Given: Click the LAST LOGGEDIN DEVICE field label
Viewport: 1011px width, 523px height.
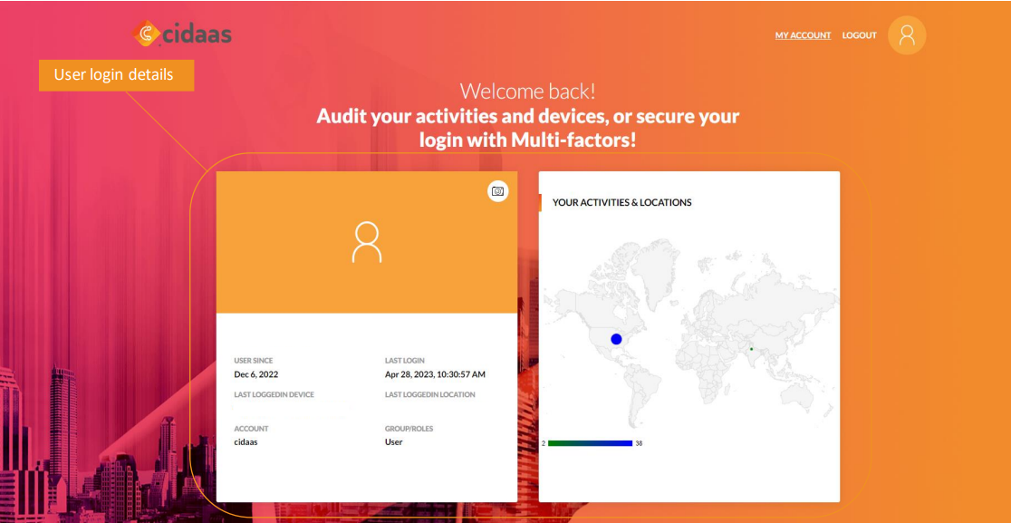Looking at the screenshot, I should pos(273,394).
